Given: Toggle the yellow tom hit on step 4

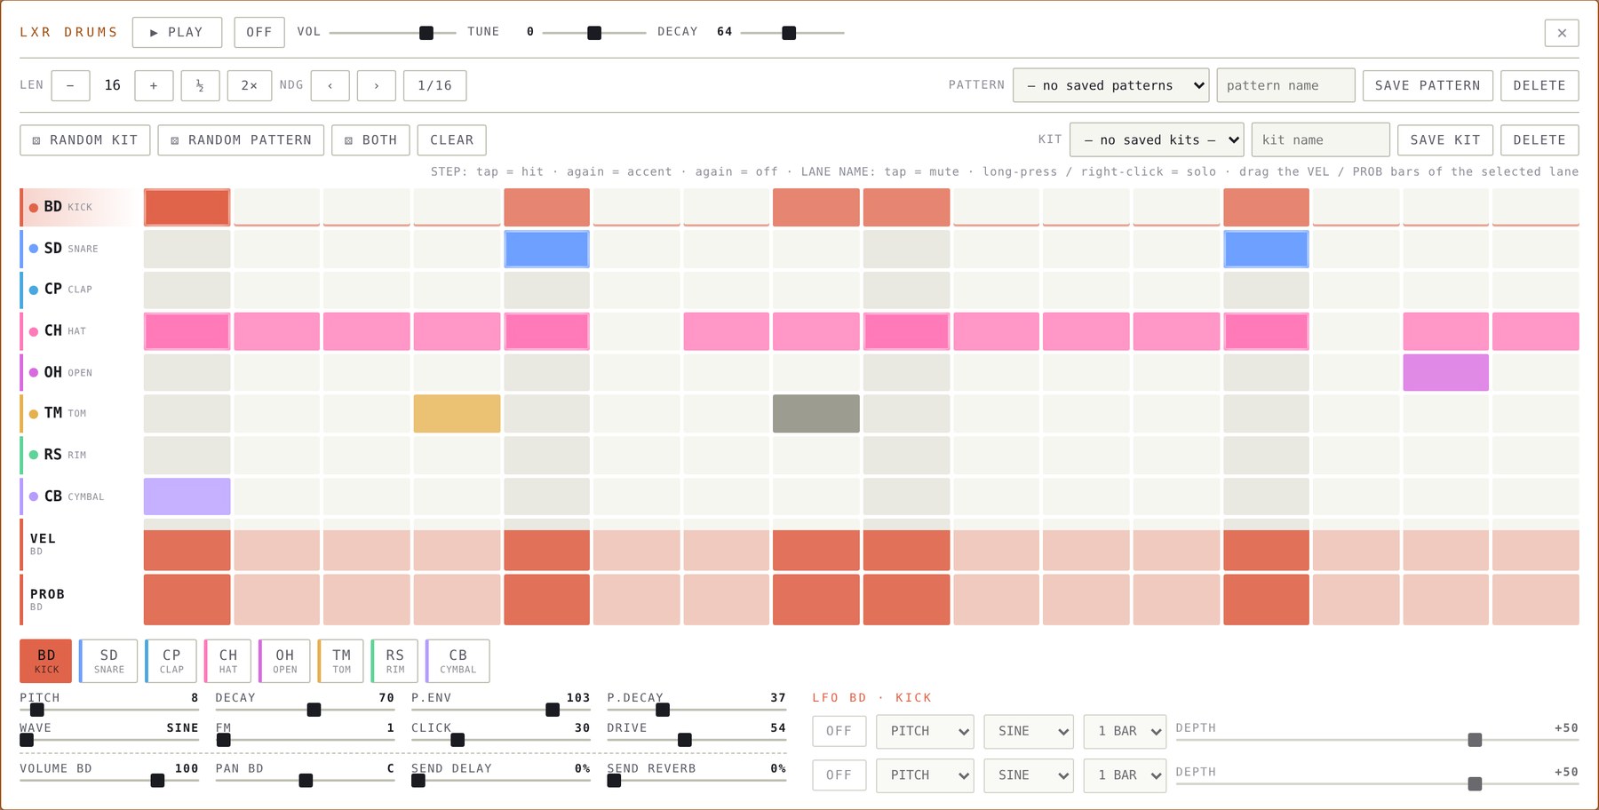Looking at the screenshot, I should pos(457,414).
